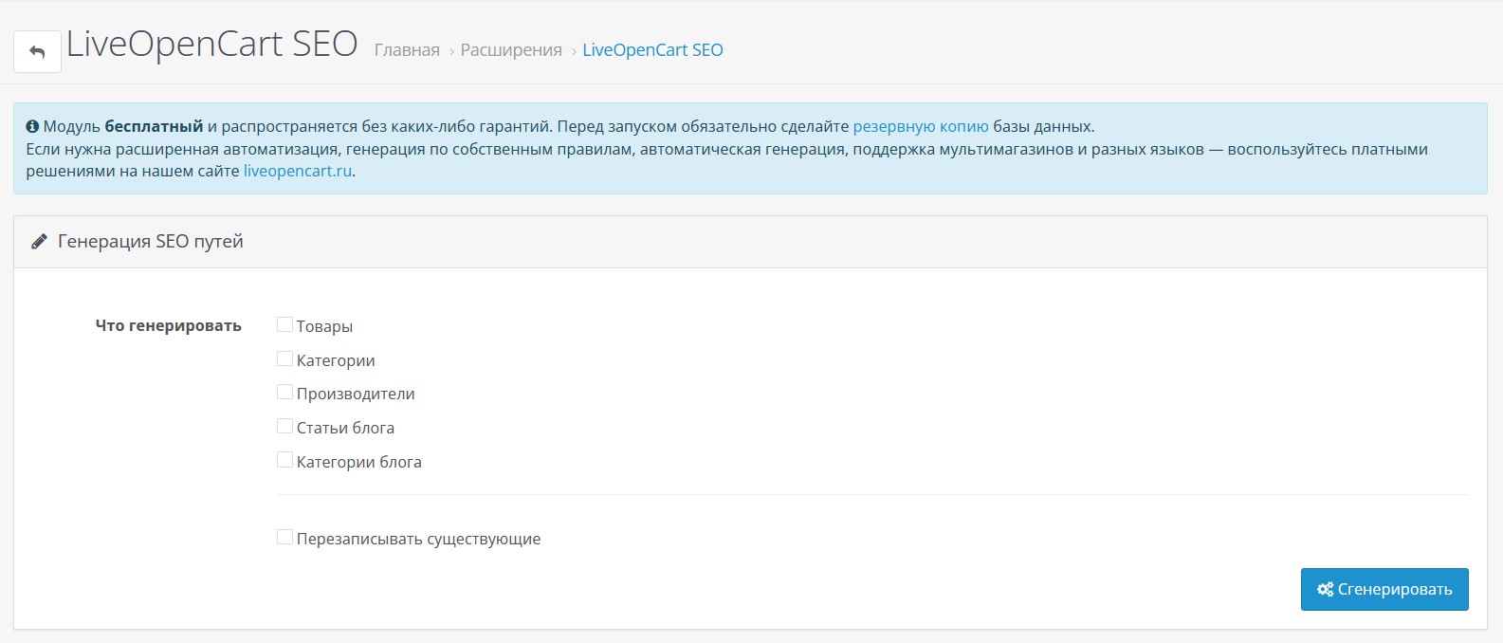The image size is (1503, 643).
Task: Click the Что генерировать label
Action: (169, 325)
